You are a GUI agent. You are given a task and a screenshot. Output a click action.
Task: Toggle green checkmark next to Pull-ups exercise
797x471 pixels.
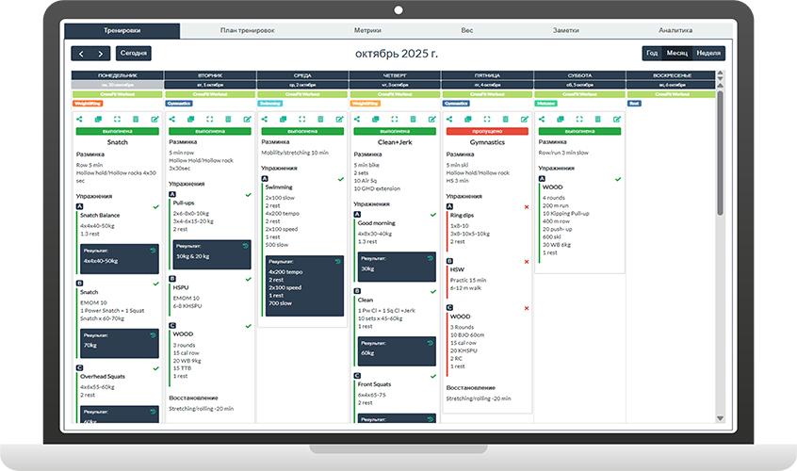[x=248, y=195]
